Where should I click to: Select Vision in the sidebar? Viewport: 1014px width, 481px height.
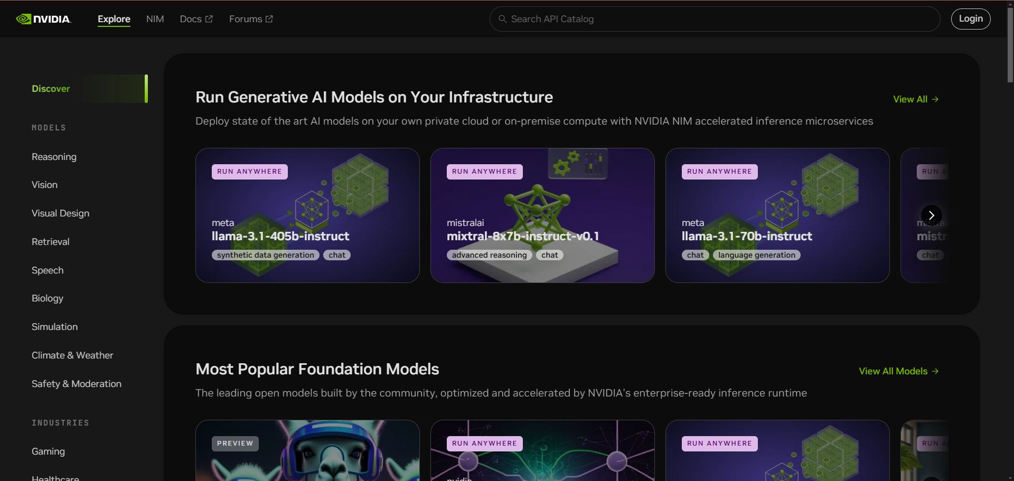44,185
